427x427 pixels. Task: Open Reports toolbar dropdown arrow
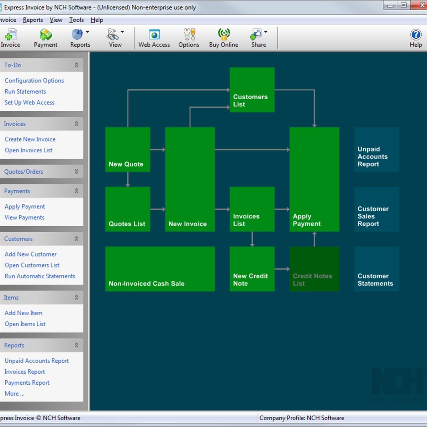[x=88, y=32]
